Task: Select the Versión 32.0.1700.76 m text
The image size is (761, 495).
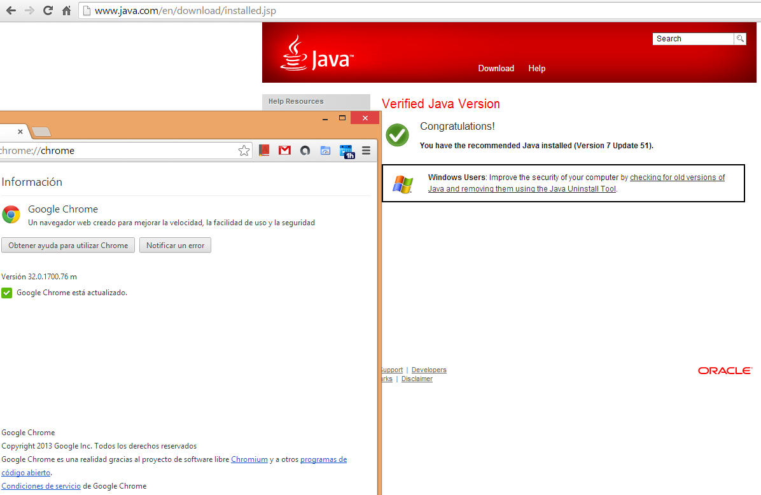Action: (39, 277)
